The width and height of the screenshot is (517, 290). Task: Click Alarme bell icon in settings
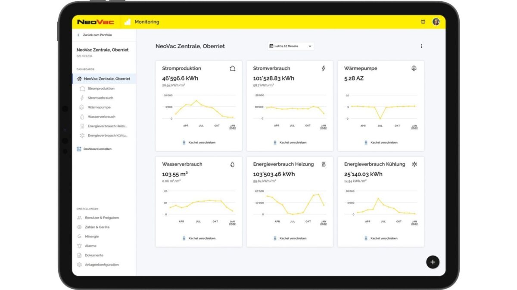pyautogui.click(x=79, y=246)
